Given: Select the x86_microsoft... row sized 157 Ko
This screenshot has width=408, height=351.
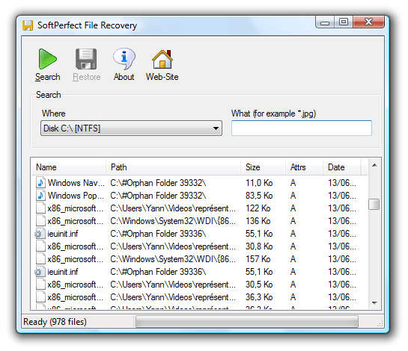Looking at the screenshot, I should [200, 259].
